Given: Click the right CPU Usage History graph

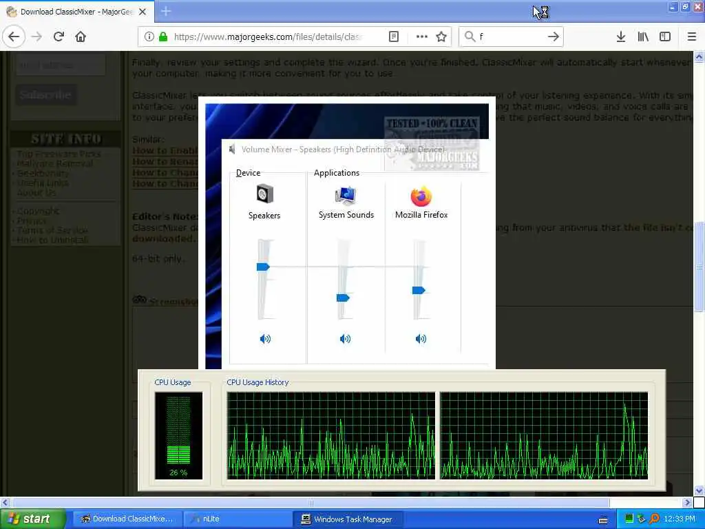Looking at the screenshot, I should 544,435.
